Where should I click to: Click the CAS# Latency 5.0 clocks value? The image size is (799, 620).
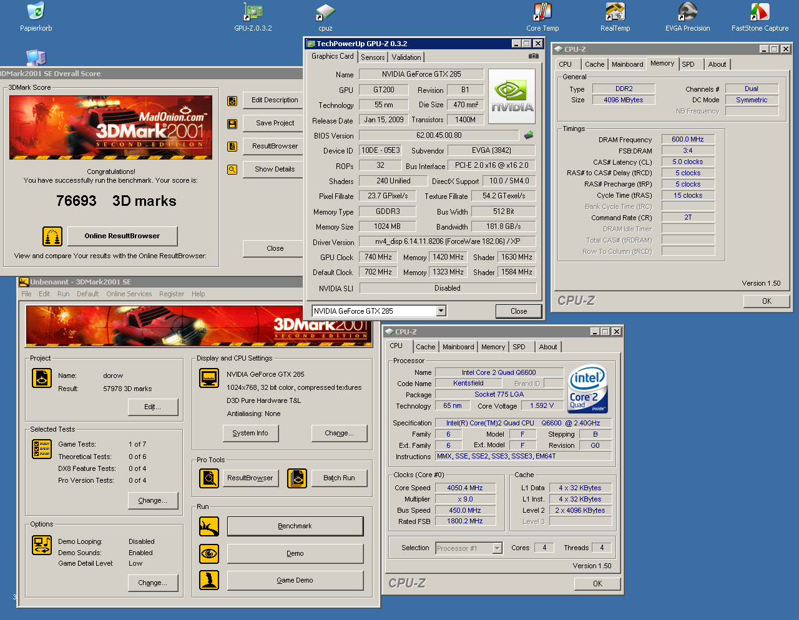tap(688, 162)
